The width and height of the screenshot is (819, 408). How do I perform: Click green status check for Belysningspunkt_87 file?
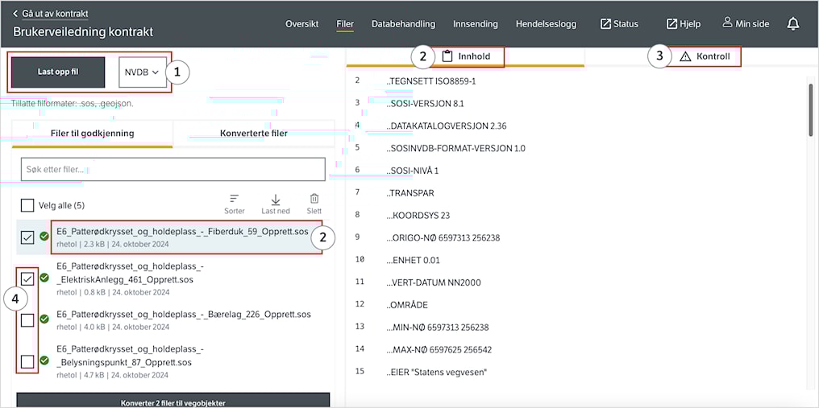44,360
